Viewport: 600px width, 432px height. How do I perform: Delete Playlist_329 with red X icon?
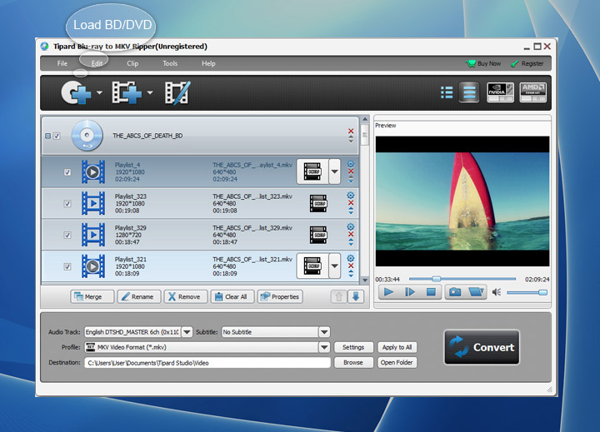351,234
